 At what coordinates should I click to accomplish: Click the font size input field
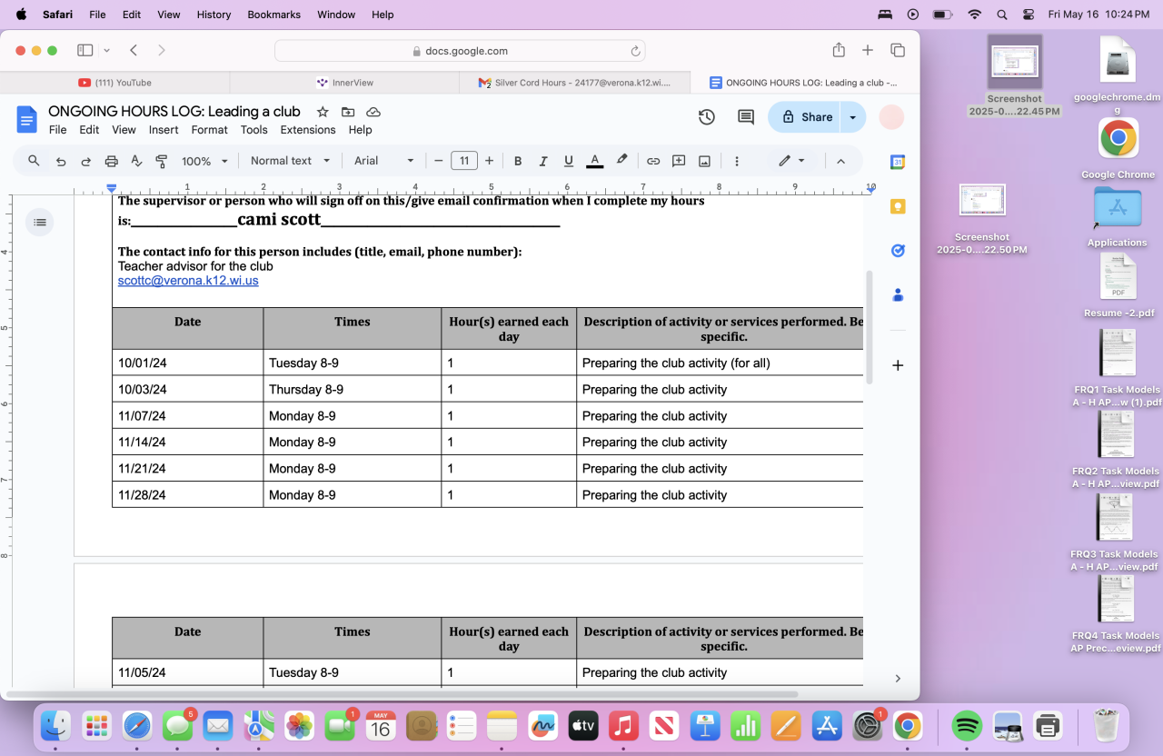coord(463,161)
